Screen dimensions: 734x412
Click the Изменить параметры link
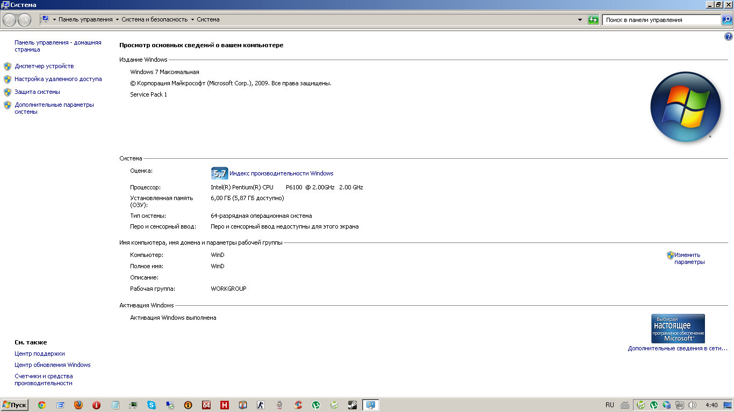(x=689, y=259)
